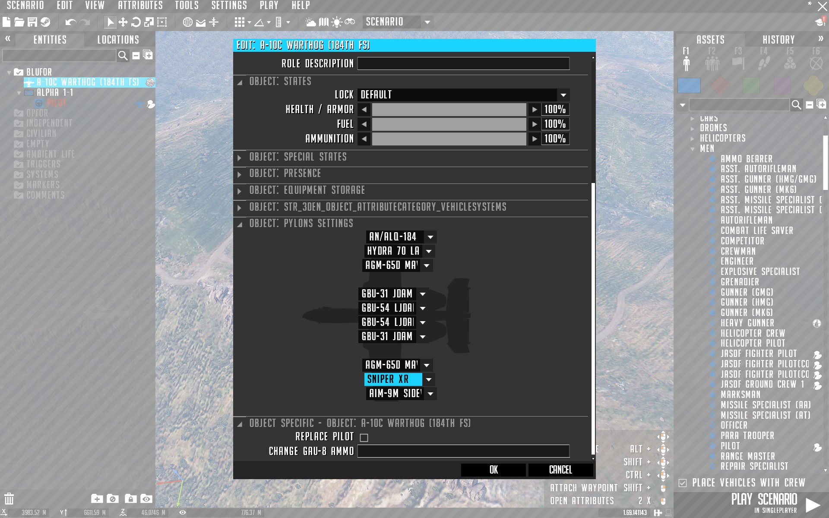The image size is (829, 518).
Task: Select the translation (move) widget tool
Action: point(123,22)
